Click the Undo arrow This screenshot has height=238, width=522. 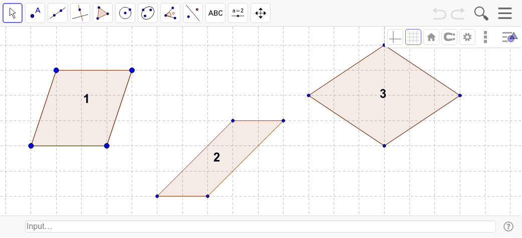(439, 13)
